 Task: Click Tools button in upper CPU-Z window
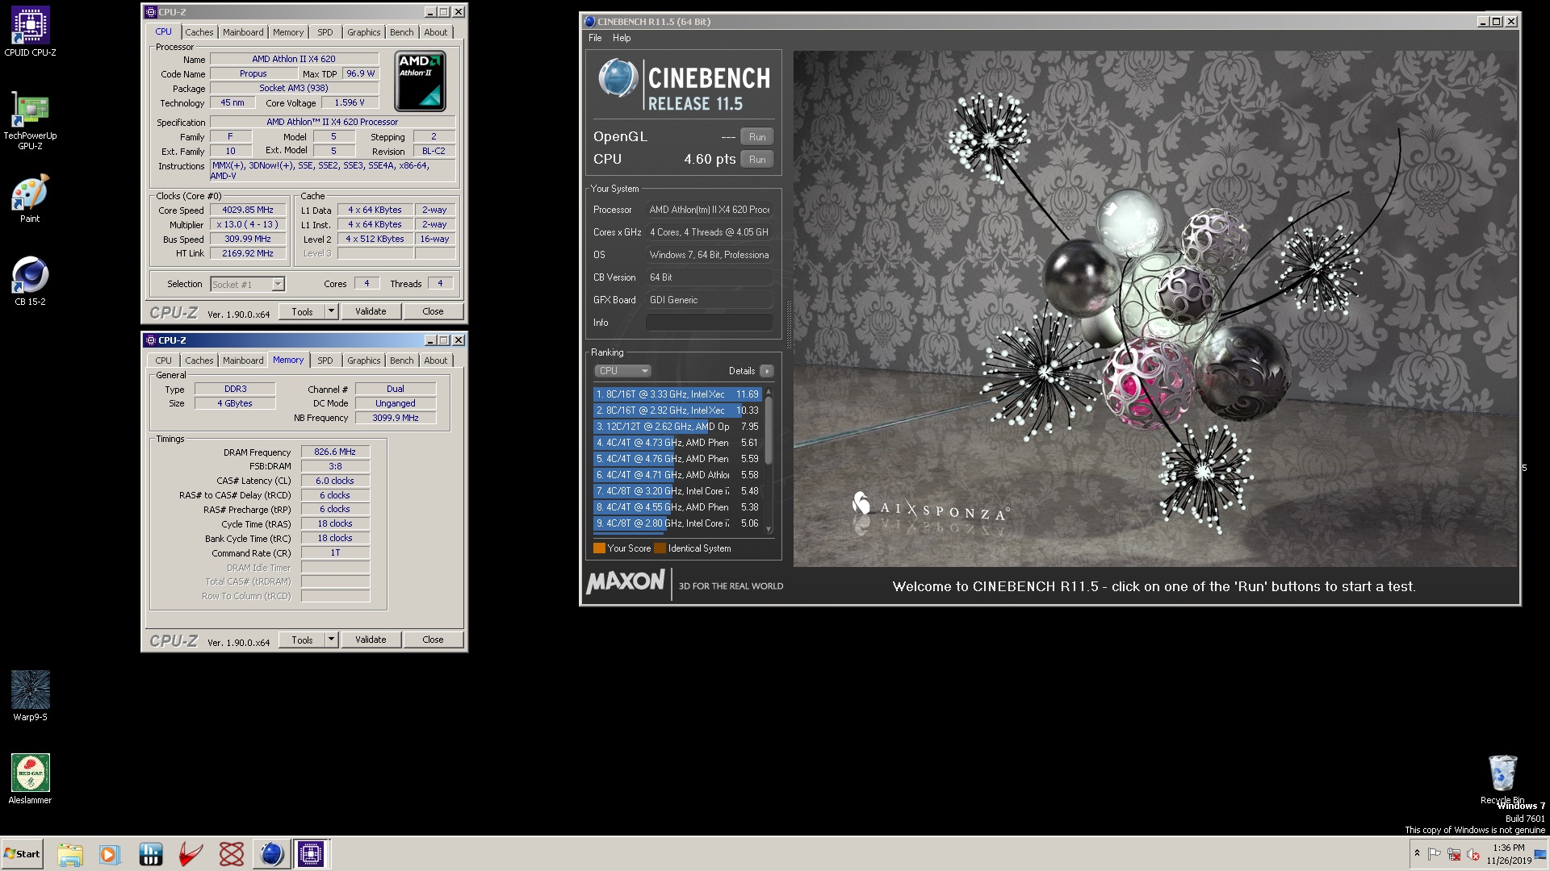click(x=303, y=311)
